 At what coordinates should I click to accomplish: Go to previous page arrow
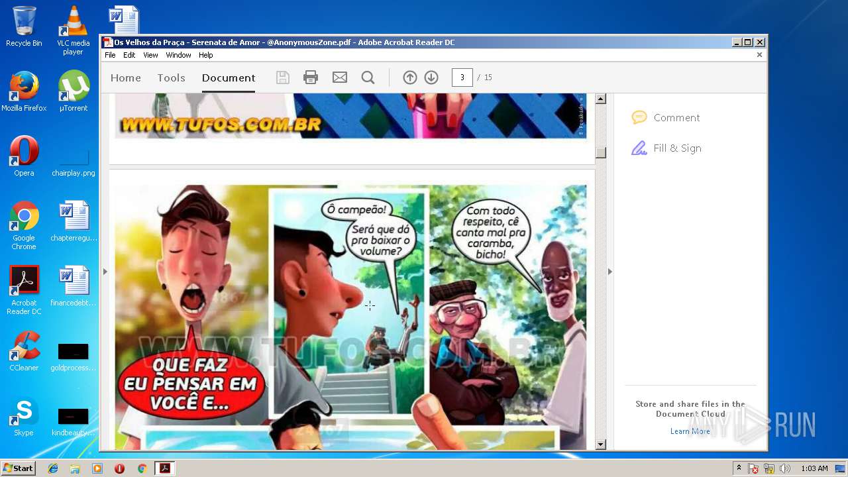click(x=410, y=78)
